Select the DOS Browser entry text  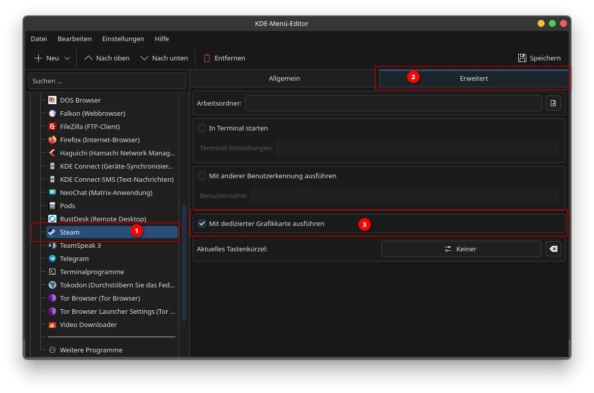click(x=80, y=100)
